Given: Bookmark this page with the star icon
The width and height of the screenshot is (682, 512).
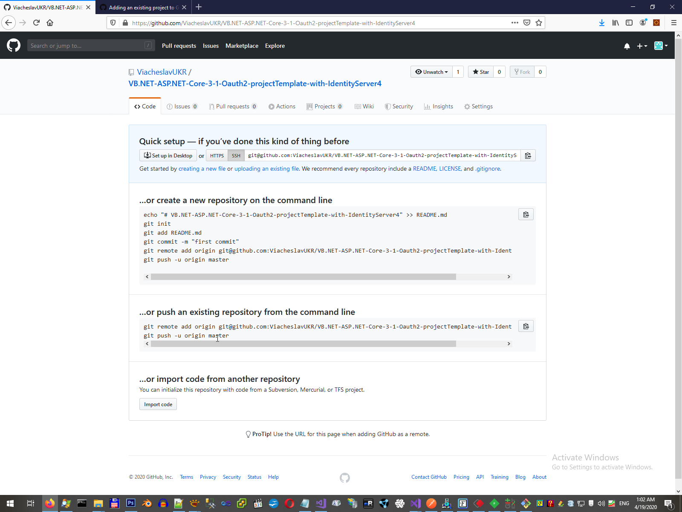Looking at the screenshot, I should 539,23.
